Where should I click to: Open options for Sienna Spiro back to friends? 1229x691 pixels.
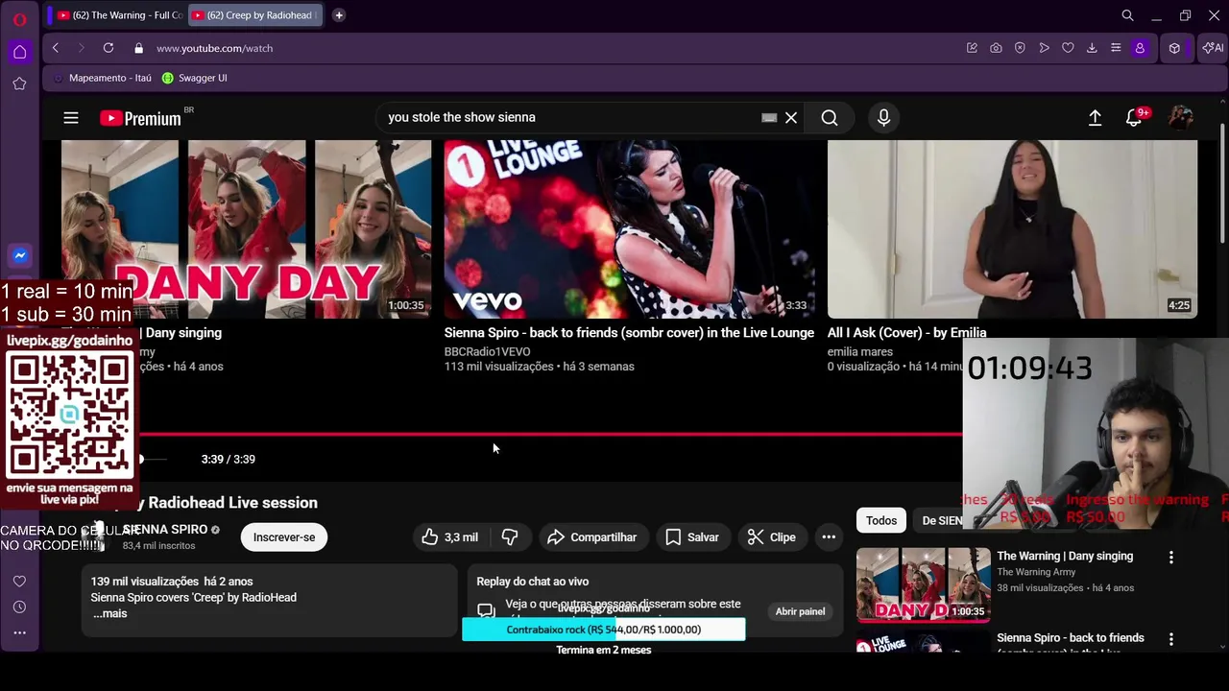tap(1170, 639)
